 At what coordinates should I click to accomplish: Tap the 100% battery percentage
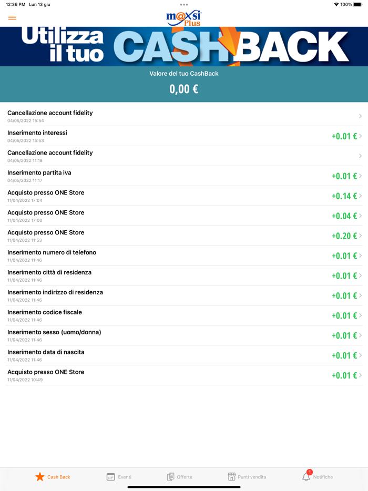346,4
